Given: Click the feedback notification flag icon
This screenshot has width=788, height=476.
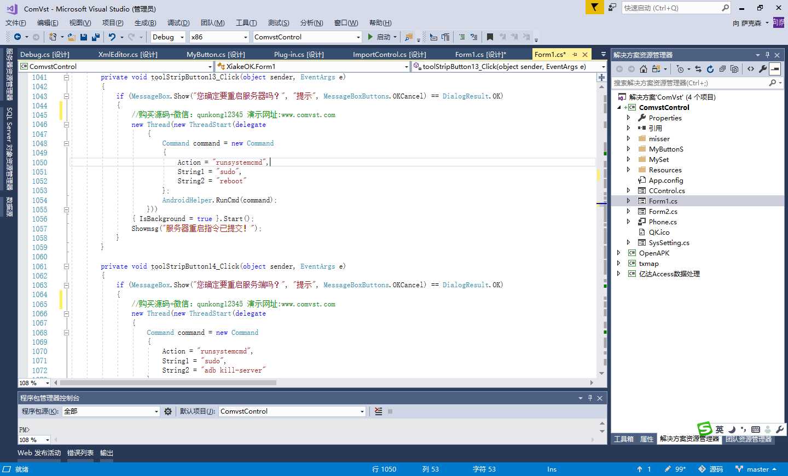Looking at the screenshot, I should (x=594, y=7).
